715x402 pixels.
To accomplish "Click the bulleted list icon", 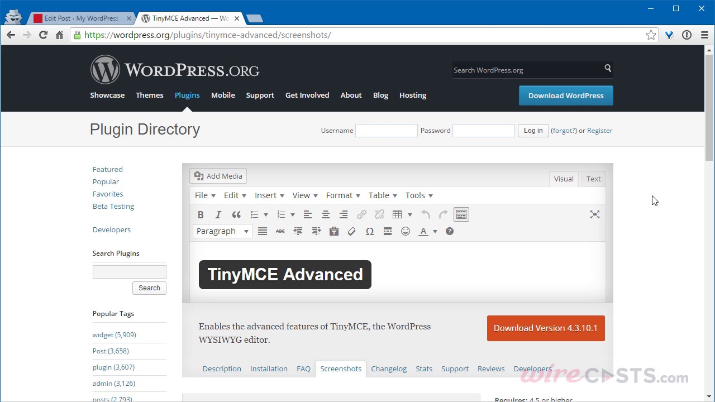I will tap(254, 214).
